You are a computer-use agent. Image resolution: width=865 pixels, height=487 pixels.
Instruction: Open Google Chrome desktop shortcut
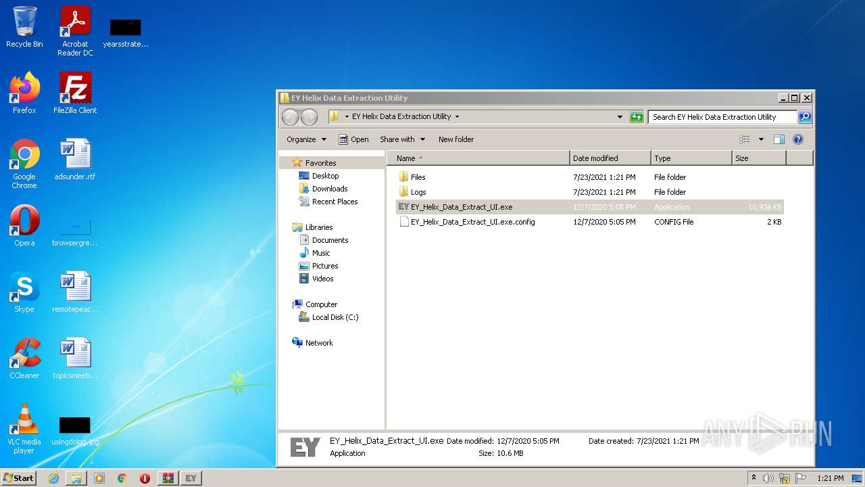point(24,164)
